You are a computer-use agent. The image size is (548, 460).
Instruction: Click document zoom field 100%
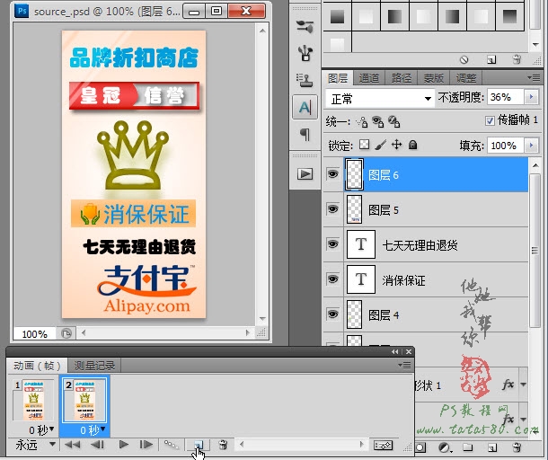point(34,334)
